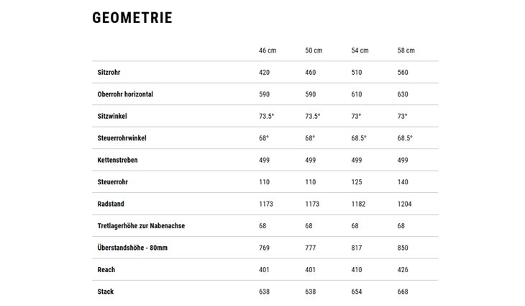
Task: Select the Oberrohr horizontal row label
Action: 125,94
